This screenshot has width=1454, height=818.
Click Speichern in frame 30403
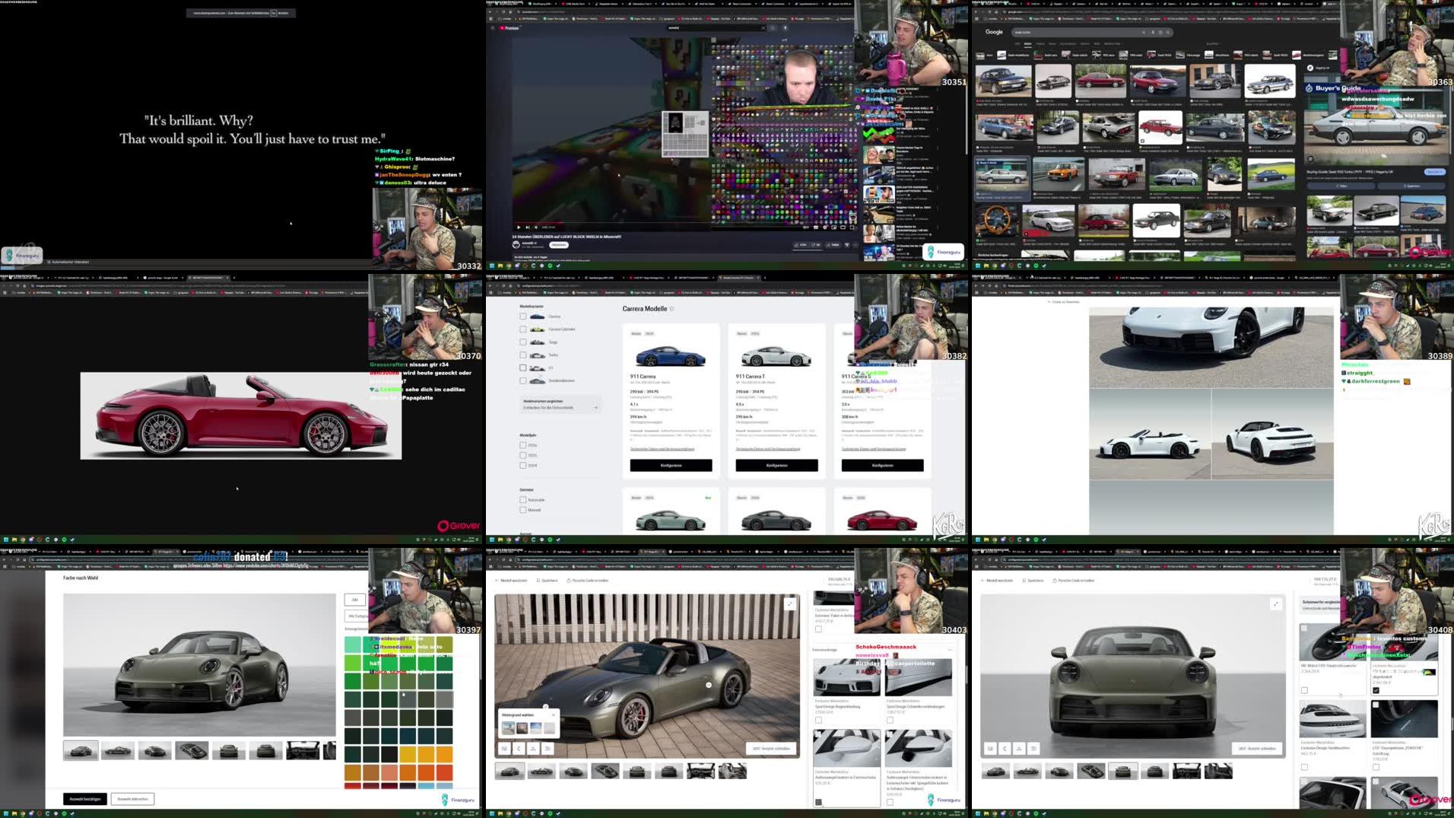[x=547, y=581]
